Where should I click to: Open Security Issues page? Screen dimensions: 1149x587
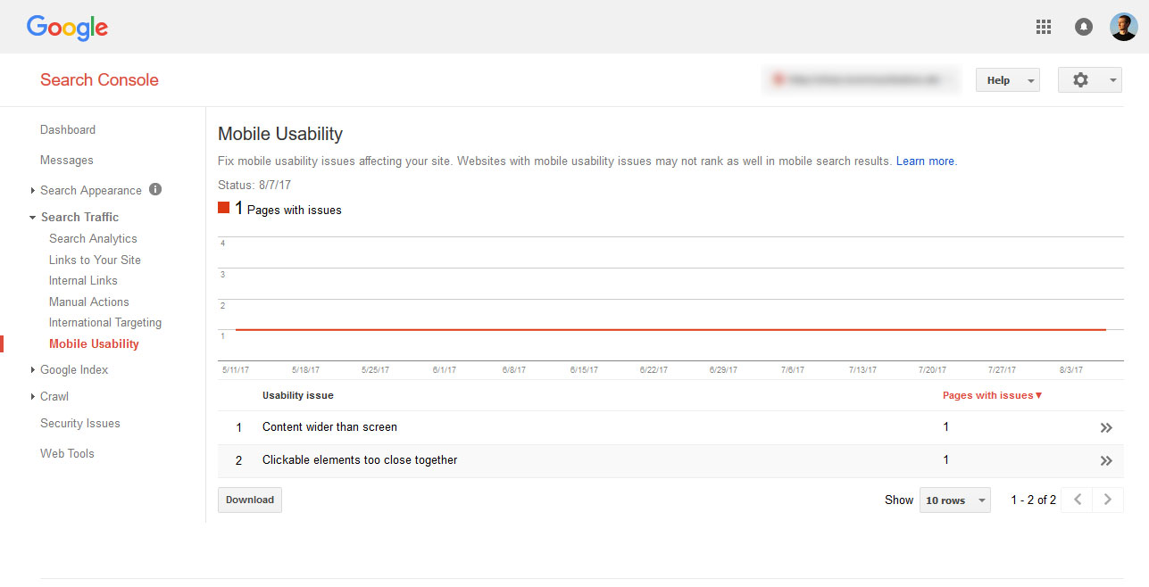[80, 423]
